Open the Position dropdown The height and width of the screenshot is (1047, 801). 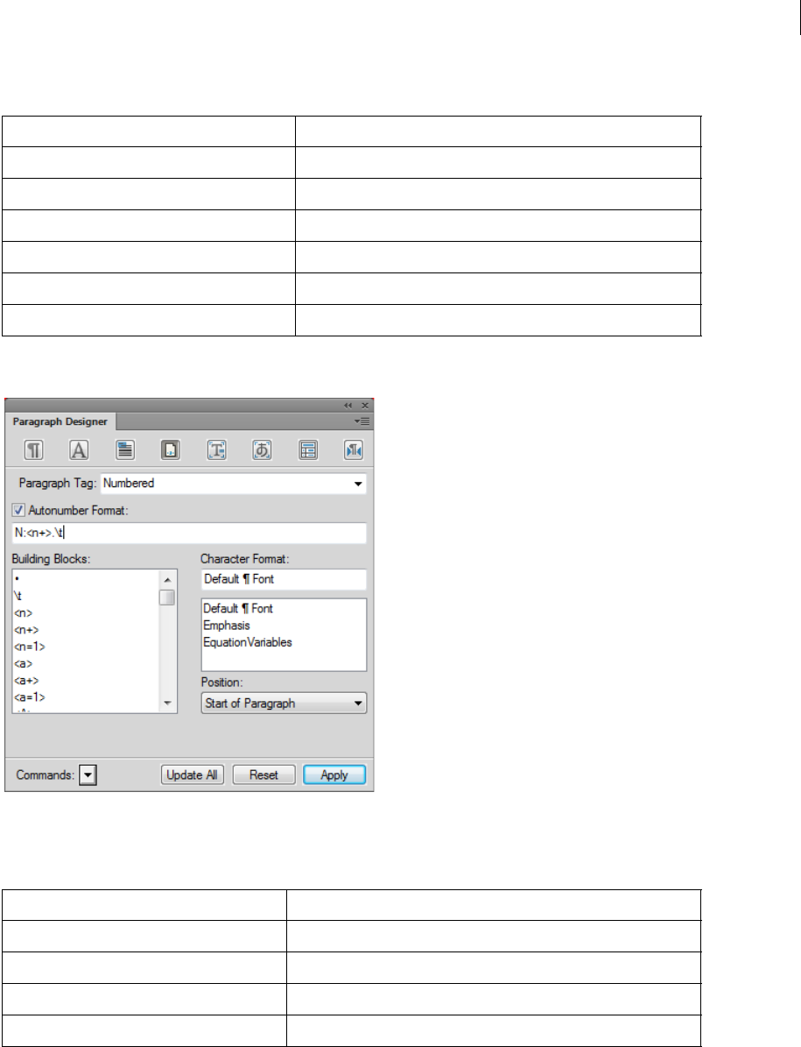[x=285, y=704]
